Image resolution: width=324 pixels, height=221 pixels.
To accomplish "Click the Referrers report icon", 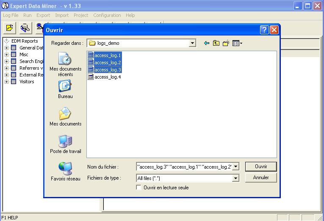I will (14, 68).
